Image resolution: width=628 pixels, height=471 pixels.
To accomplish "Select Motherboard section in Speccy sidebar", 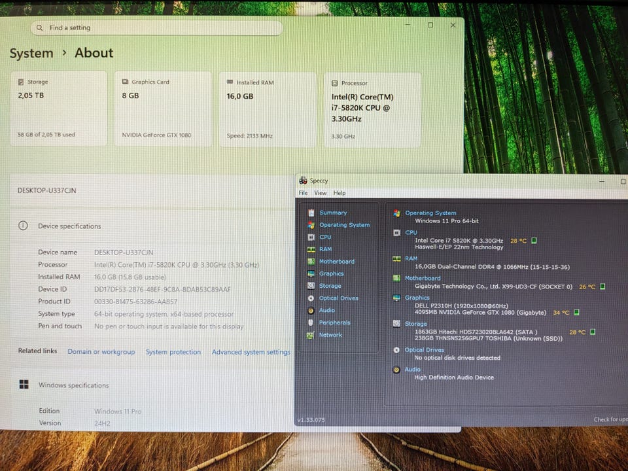I will [337, 262].
